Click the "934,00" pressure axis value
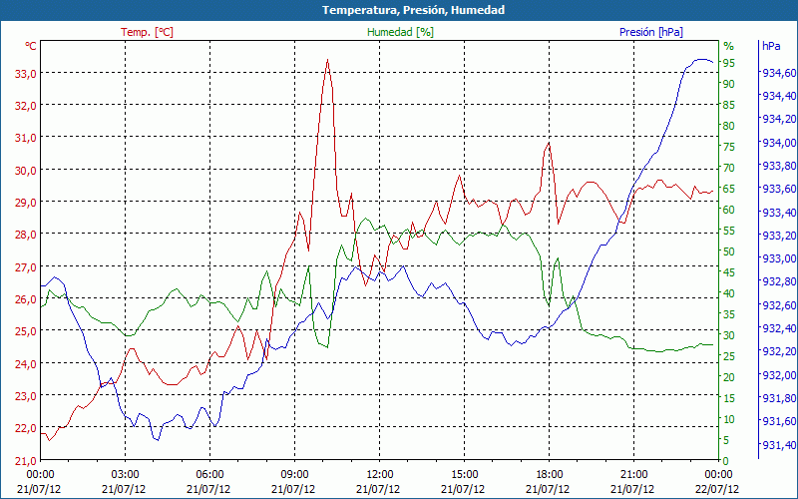Viewport: 798px width, 499px height. (x=779, y=143)
